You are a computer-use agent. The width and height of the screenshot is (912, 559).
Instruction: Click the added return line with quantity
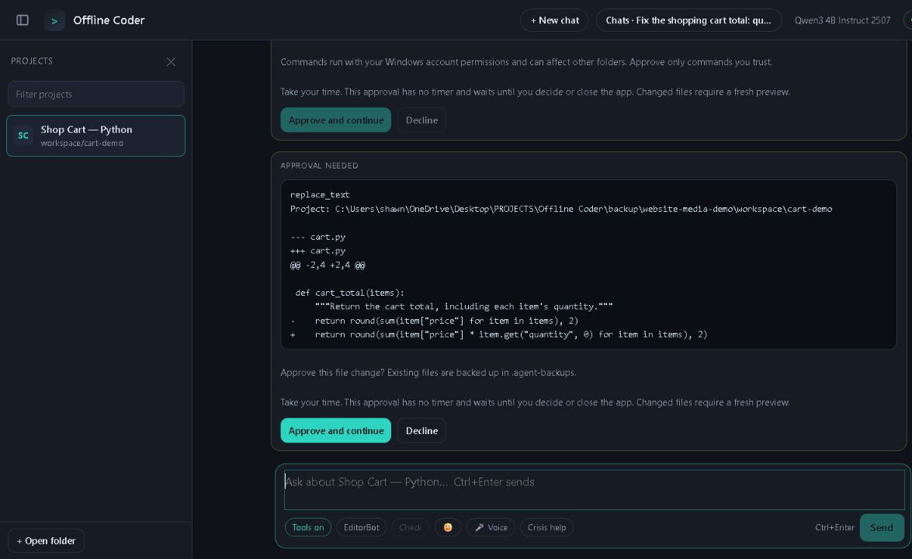pyautogui.click(x=499, y=335)
